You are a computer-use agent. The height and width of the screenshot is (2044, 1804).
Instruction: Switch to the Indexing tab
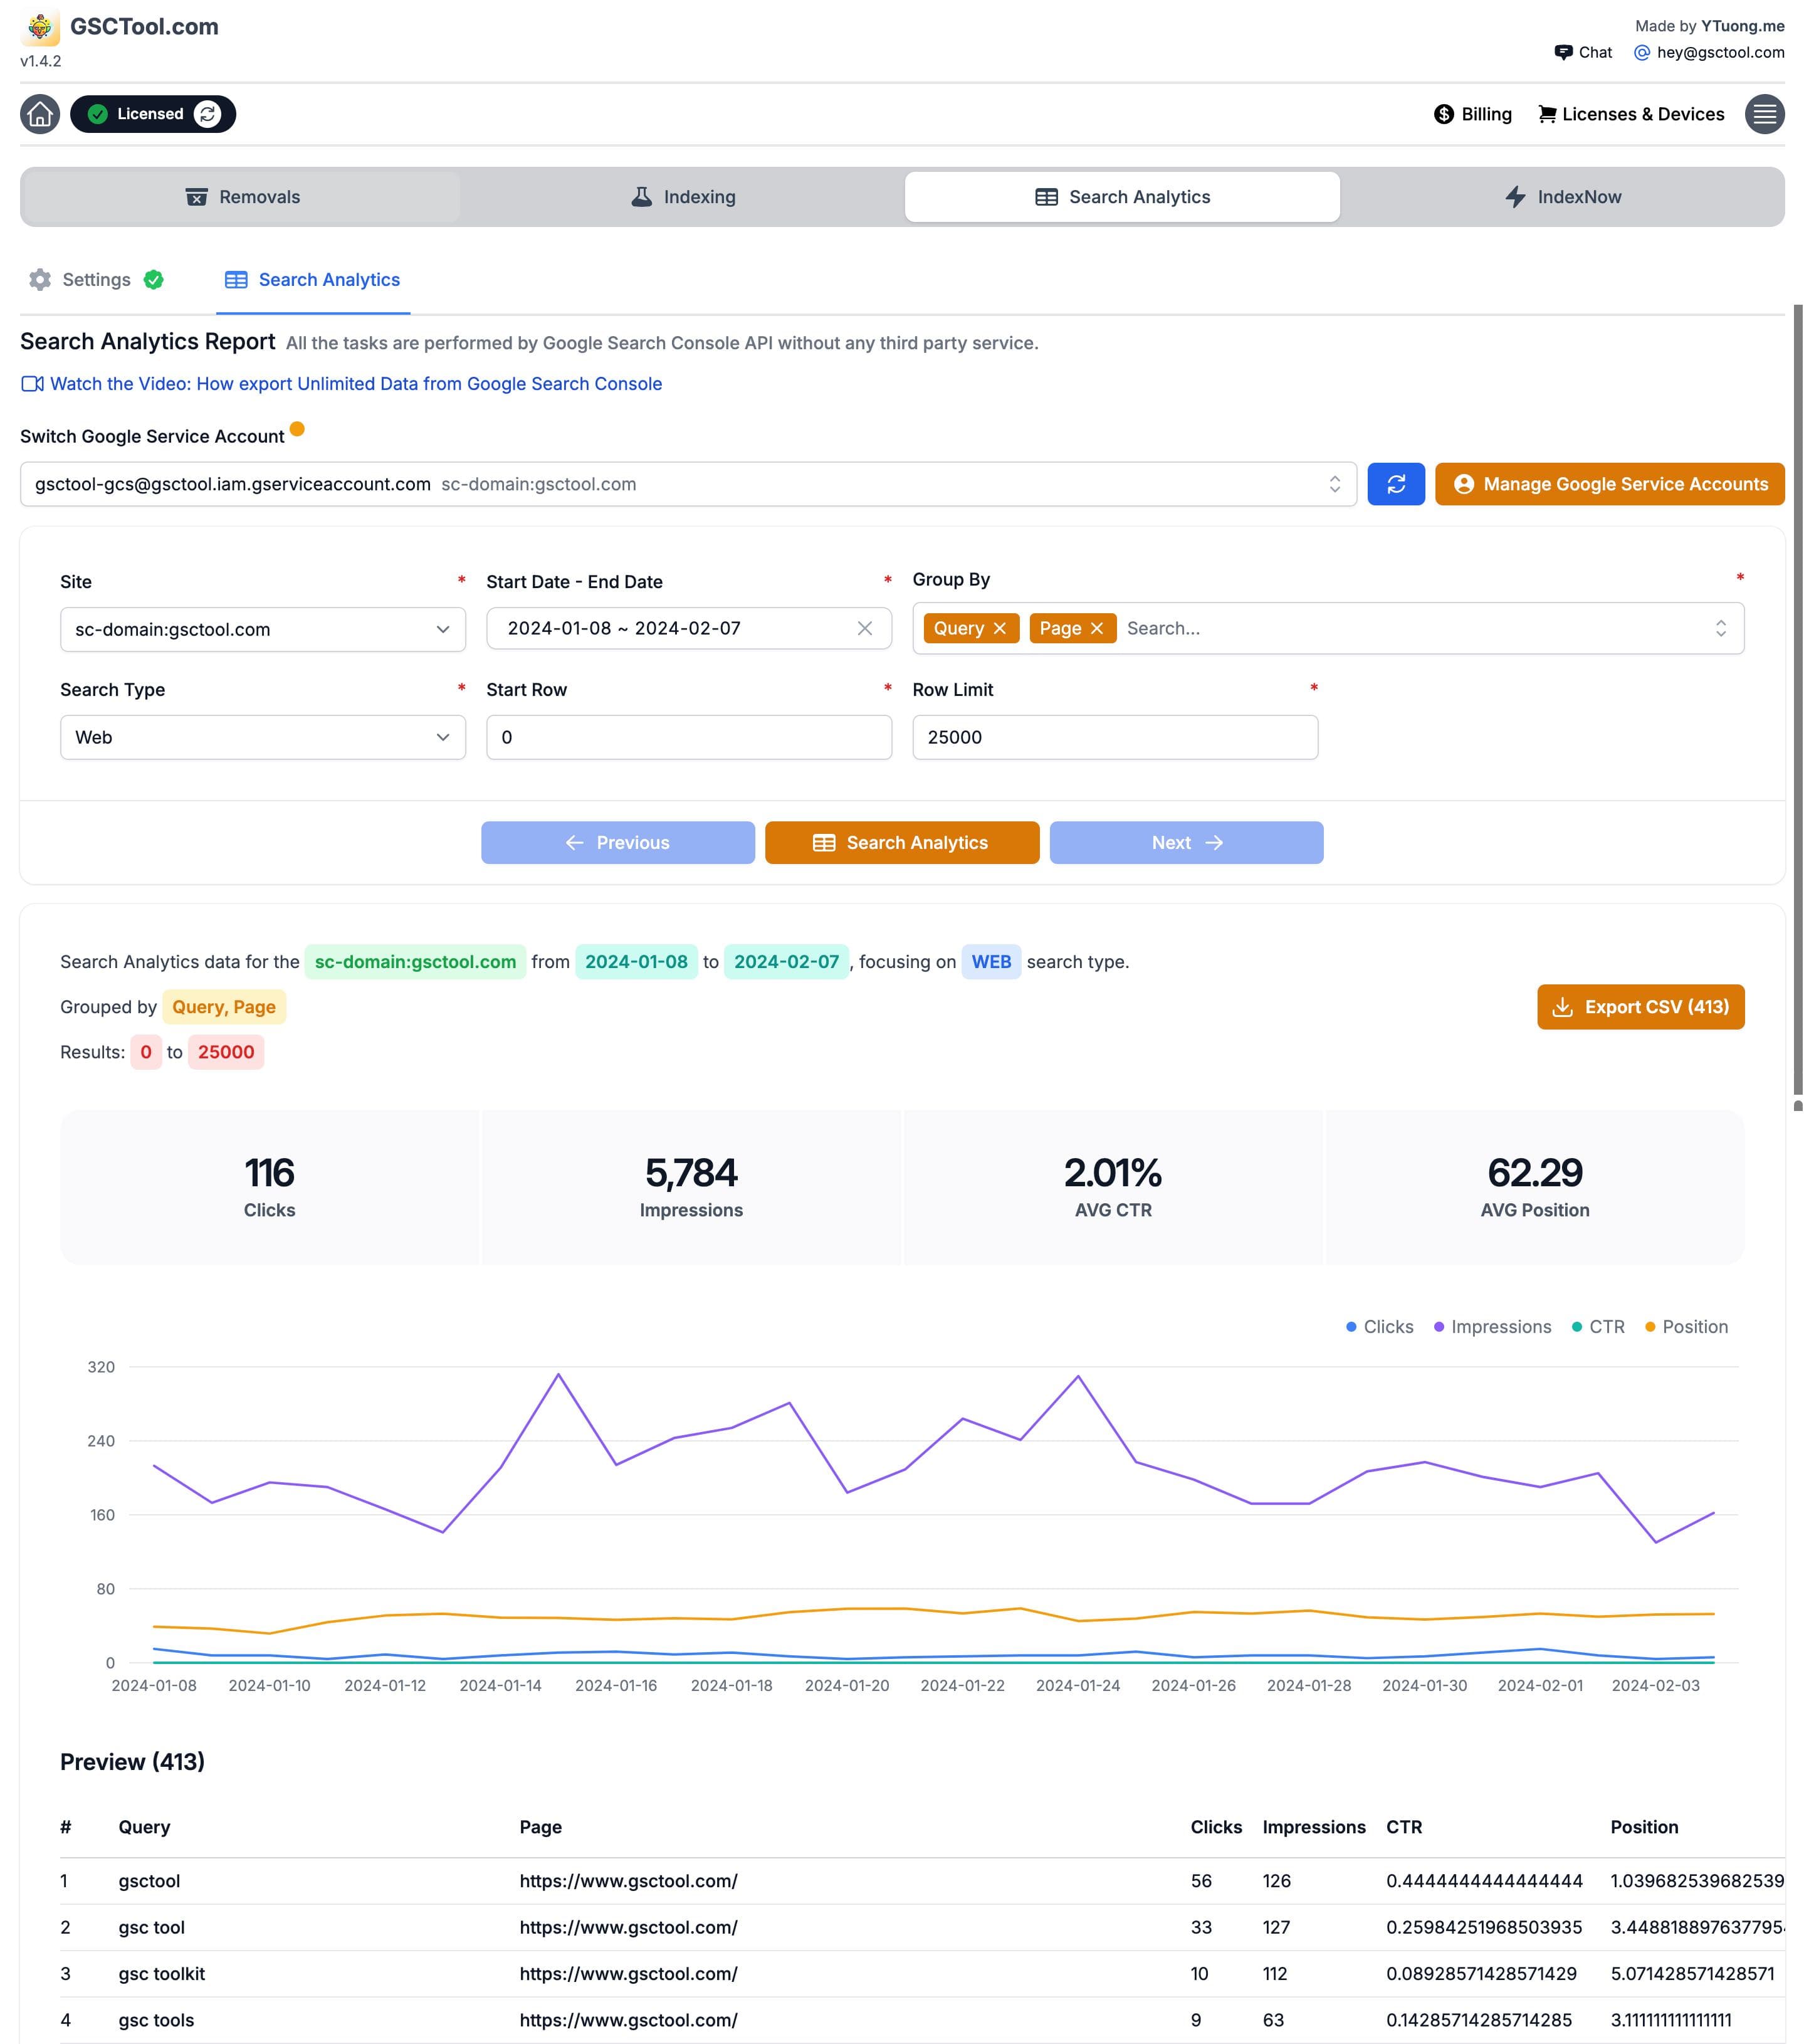(683, 197)
